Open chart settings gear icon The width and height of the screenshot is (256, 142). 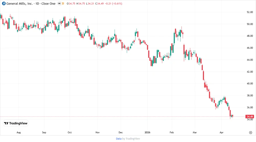pos(251,133)
